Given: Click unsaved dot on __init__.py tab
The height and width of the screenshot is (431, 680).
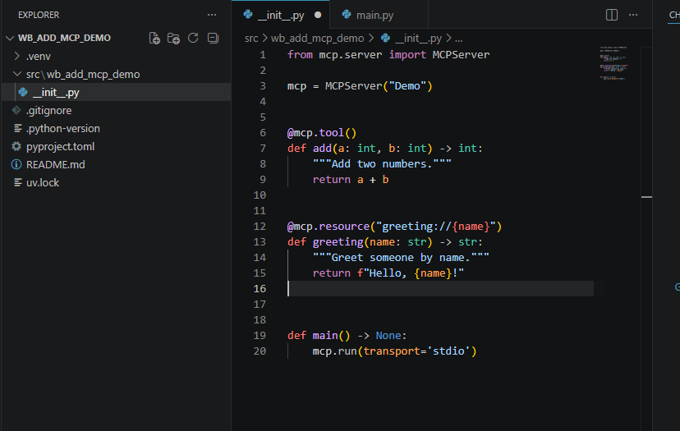Looking at the screenshot, I should pyautogui.click(x=318, y=15).
